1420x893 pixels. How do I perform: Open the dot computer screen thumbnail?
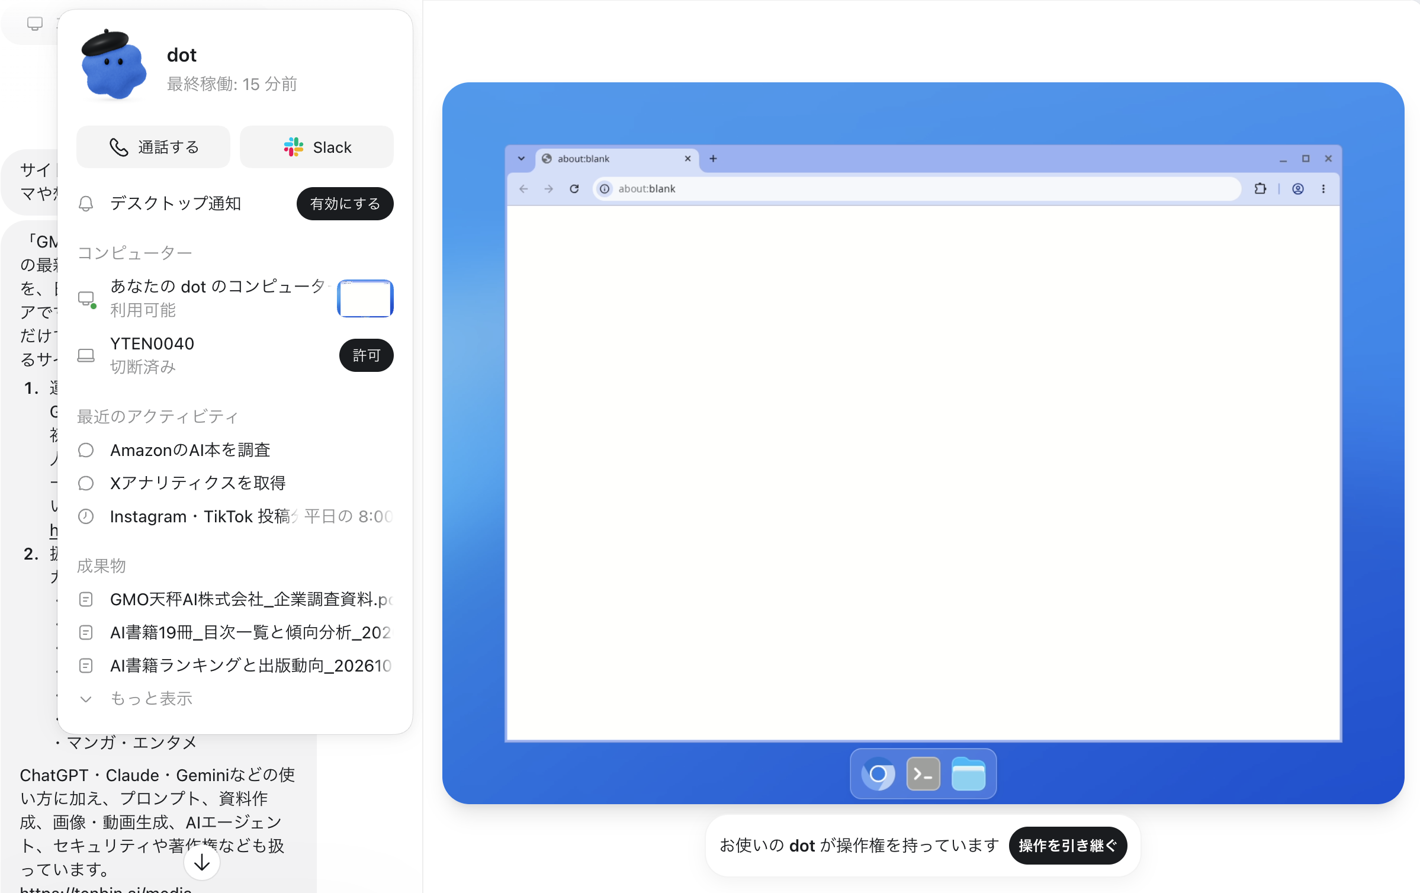(365, 298)
